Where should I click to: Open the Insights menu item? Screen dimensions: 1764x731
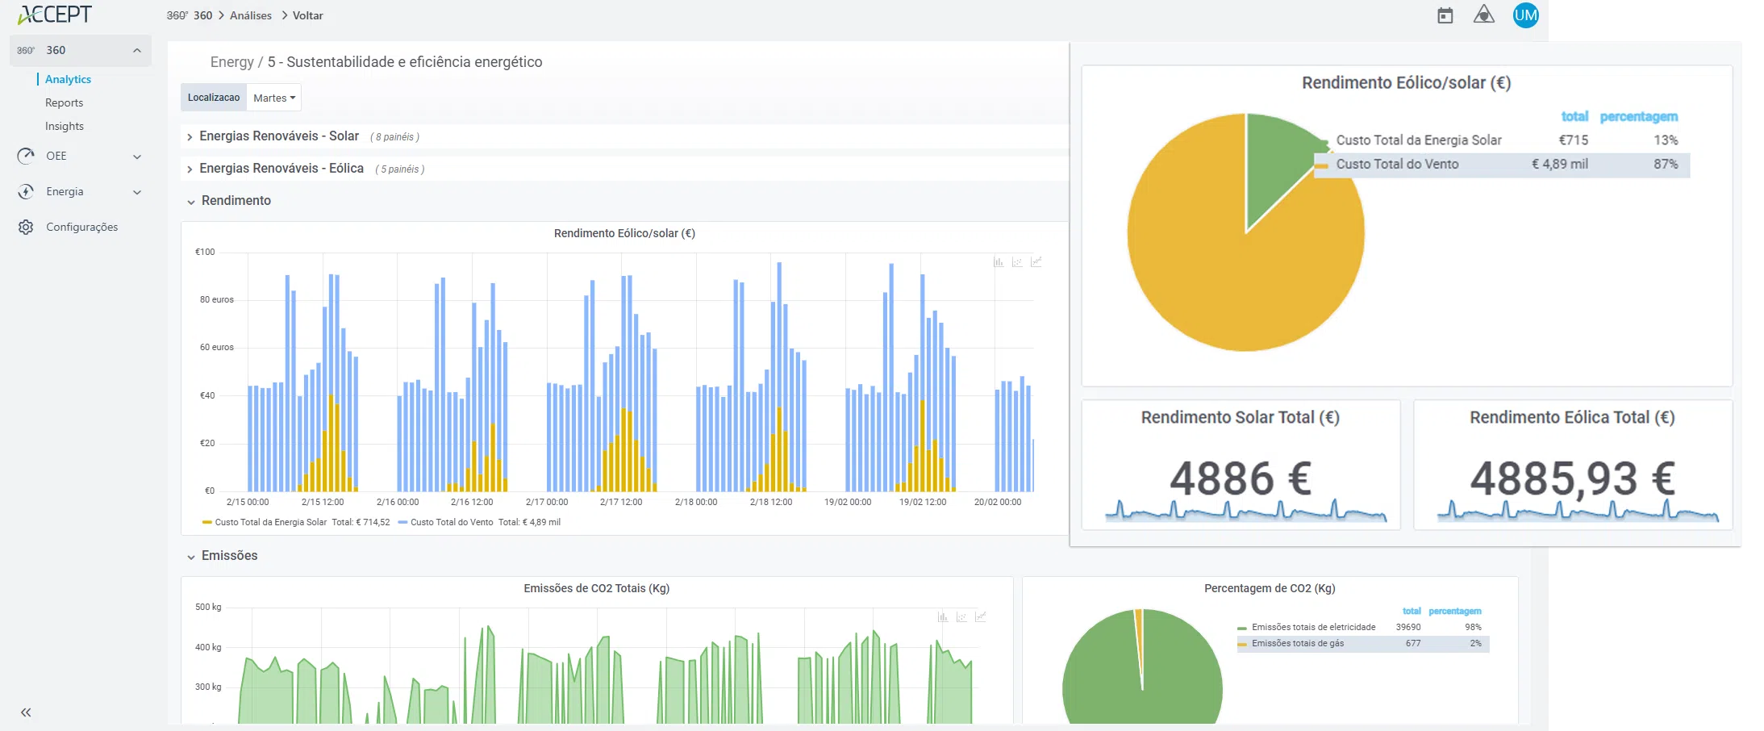tap(65, 126)
